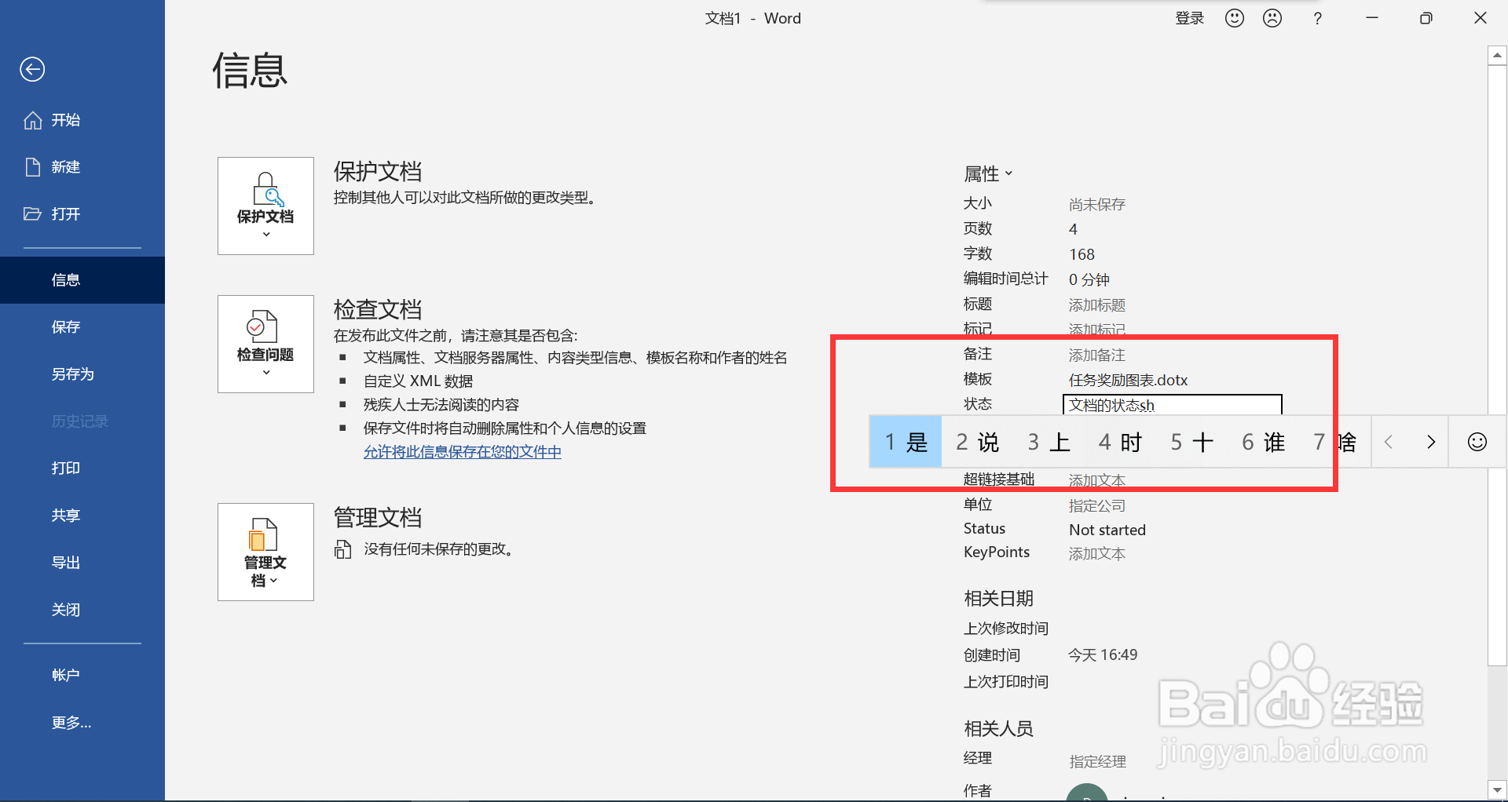Screen dimensions: 1508x802
Task: Choose IME candidate 3 上
Action: 1049,442
